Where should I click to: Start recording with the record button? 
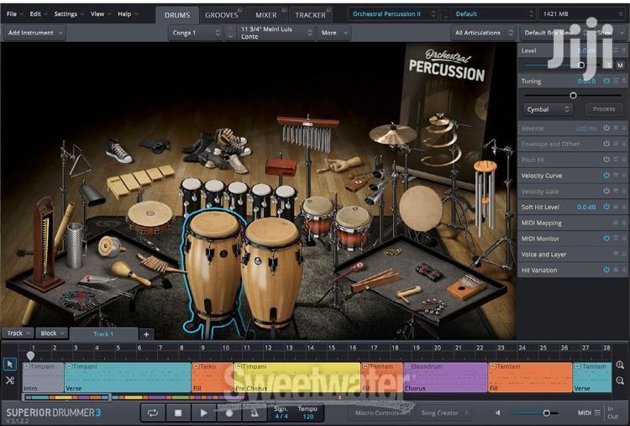(x=229, y=413)
